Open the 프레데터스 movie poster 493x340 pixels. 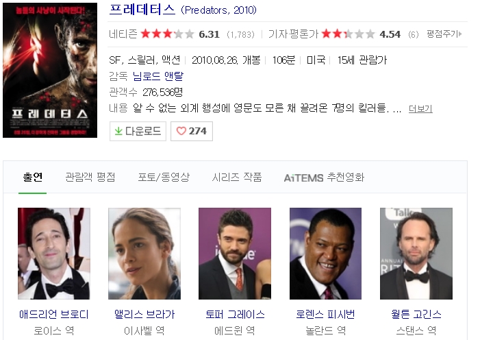pyautogui.click(x=50, y=70)
